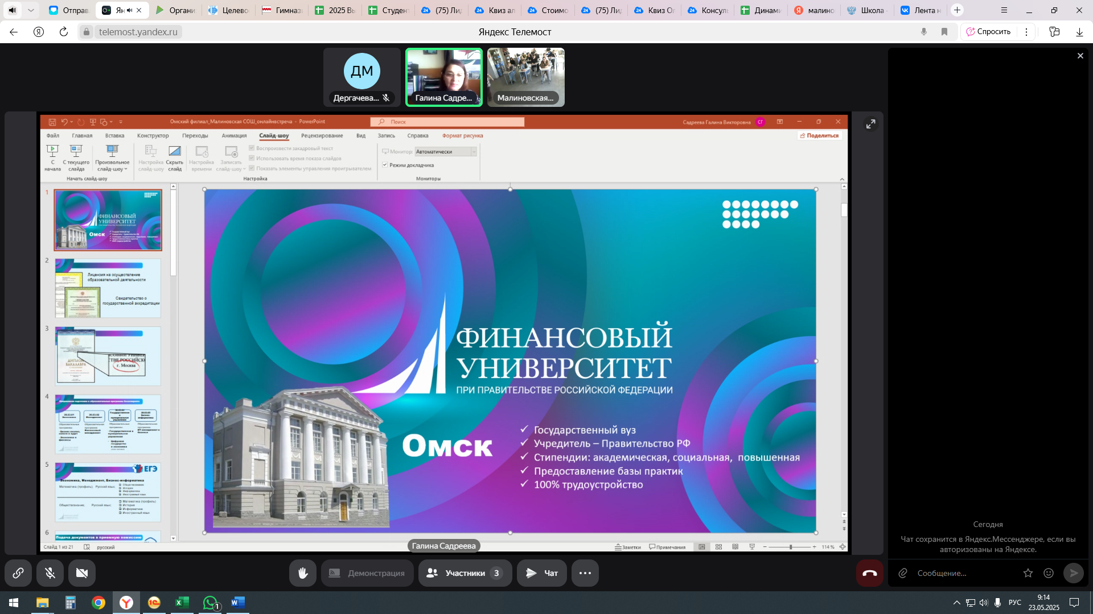Toggle Использовать время показа слайдов checkbox
The height and width of the screenshot is (614, 1093).
coord(252,159)
